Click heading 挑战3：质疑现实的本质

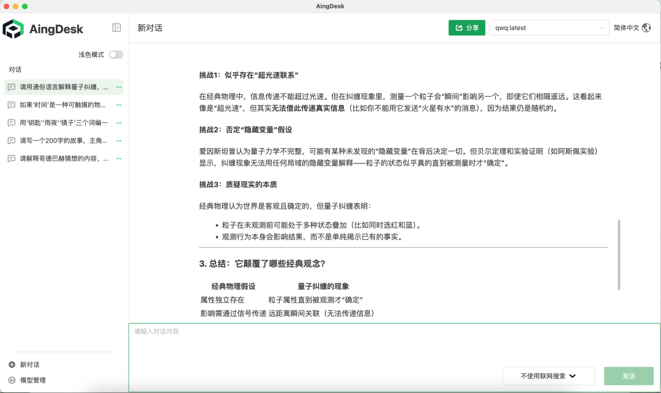(238, 184)
